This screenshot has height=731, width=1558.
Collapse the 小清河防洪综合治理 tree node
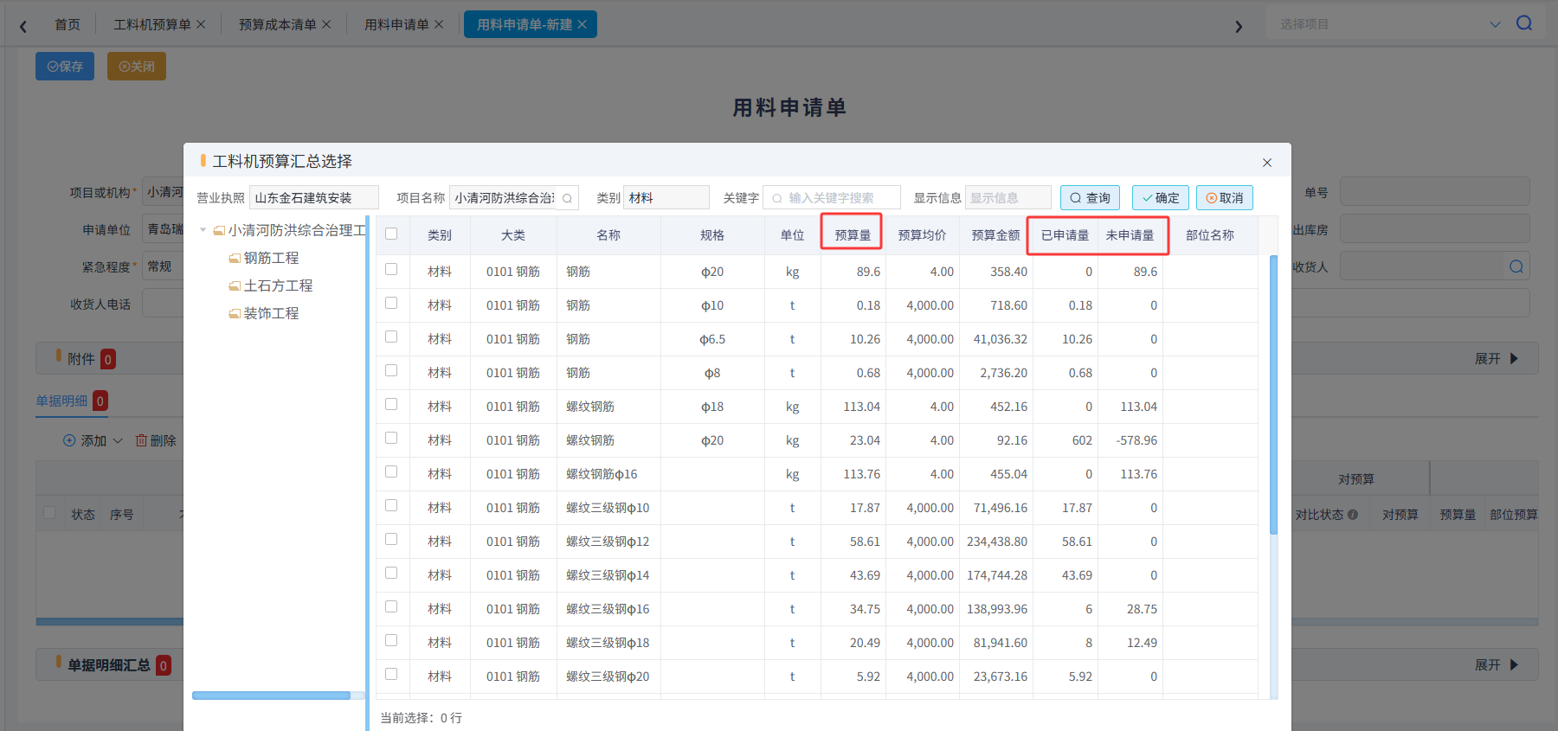point(203,230)
